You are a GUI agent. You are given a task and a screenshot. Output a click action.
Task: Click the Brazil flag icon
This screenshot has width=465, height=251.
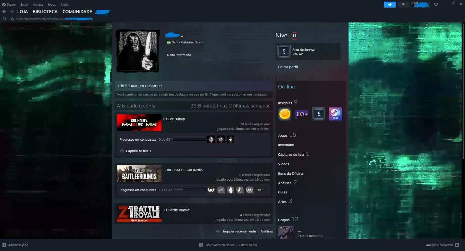click(x=169, y=43)
